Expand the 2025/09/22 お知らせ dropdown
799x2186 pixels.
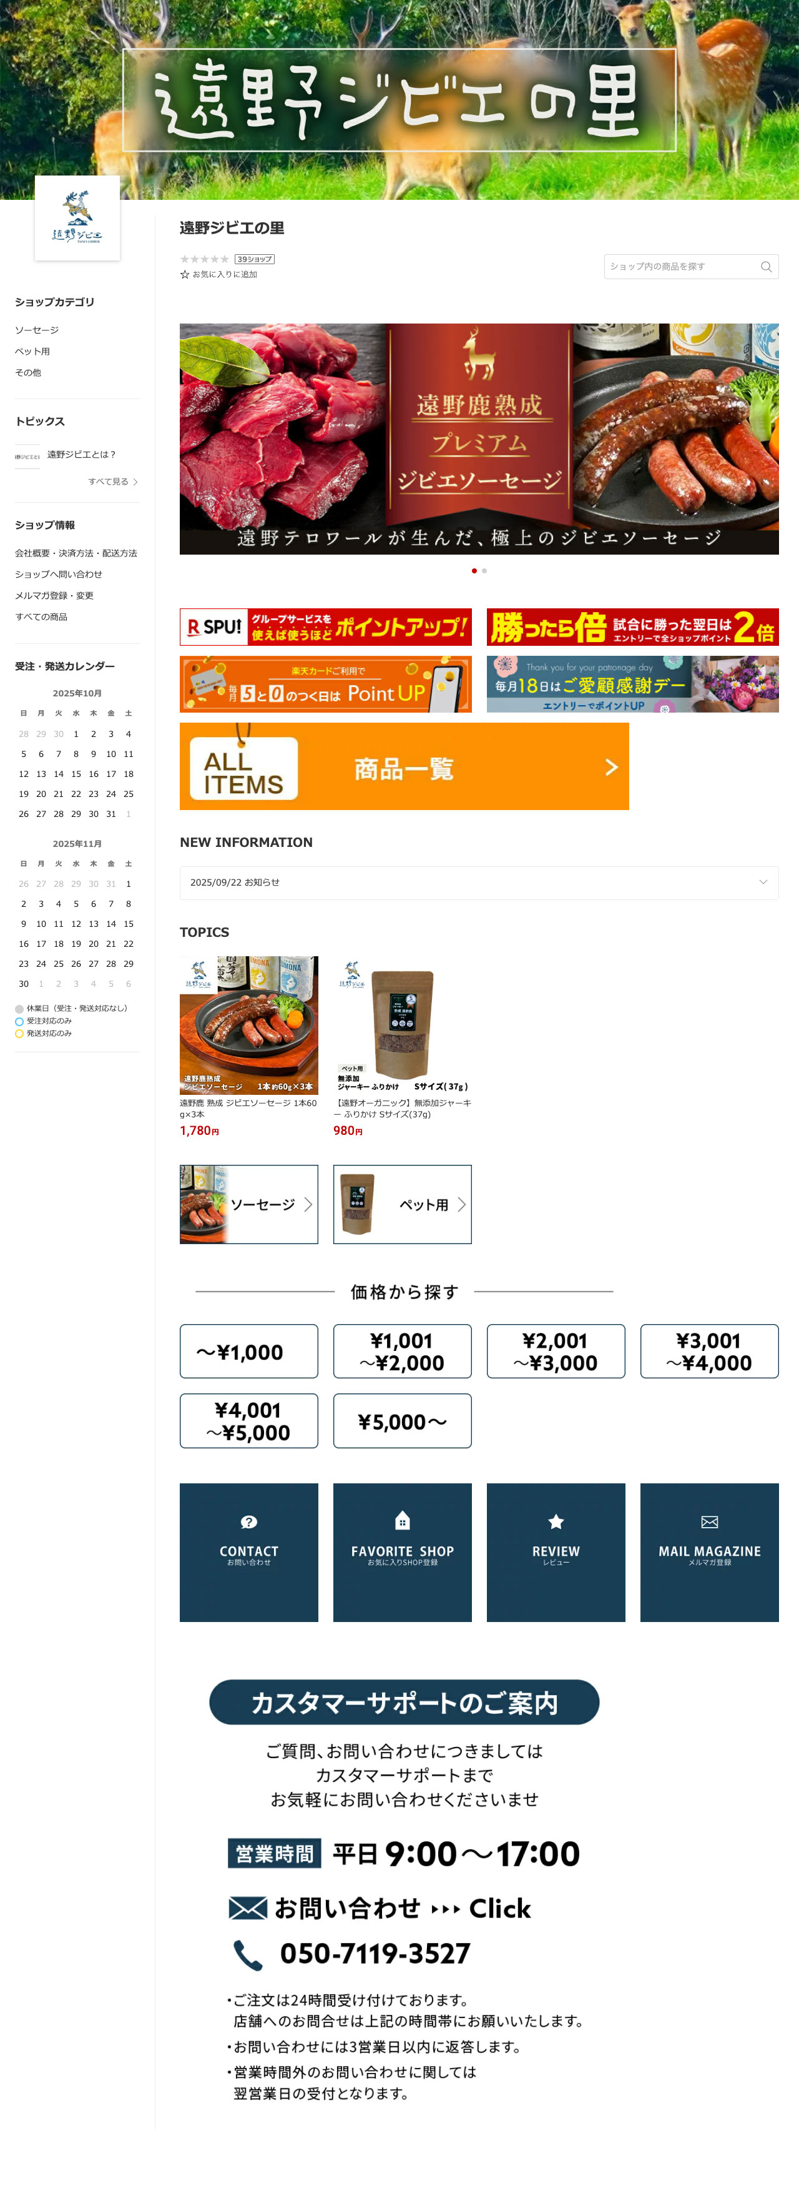click(479, 883)
